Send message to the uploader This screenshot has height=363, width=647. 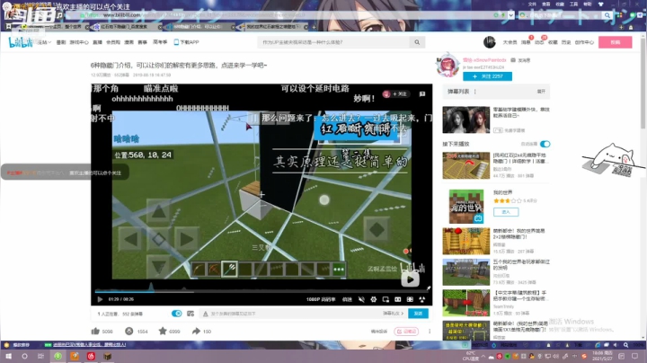[520, 60]
